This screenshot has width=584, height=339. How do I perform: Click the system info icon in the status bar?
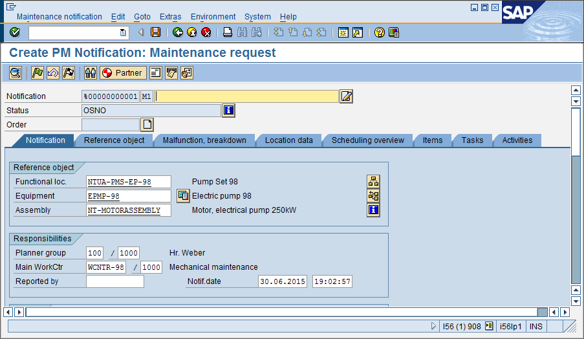[489, 326]
